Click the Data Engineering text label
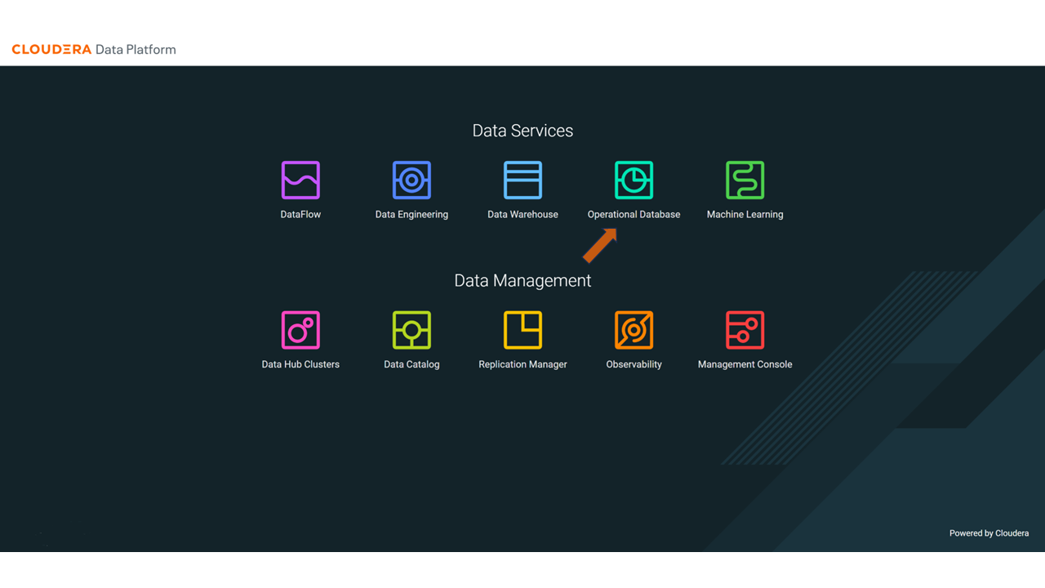Screen dimensions: 1045x588 point(411,215)
